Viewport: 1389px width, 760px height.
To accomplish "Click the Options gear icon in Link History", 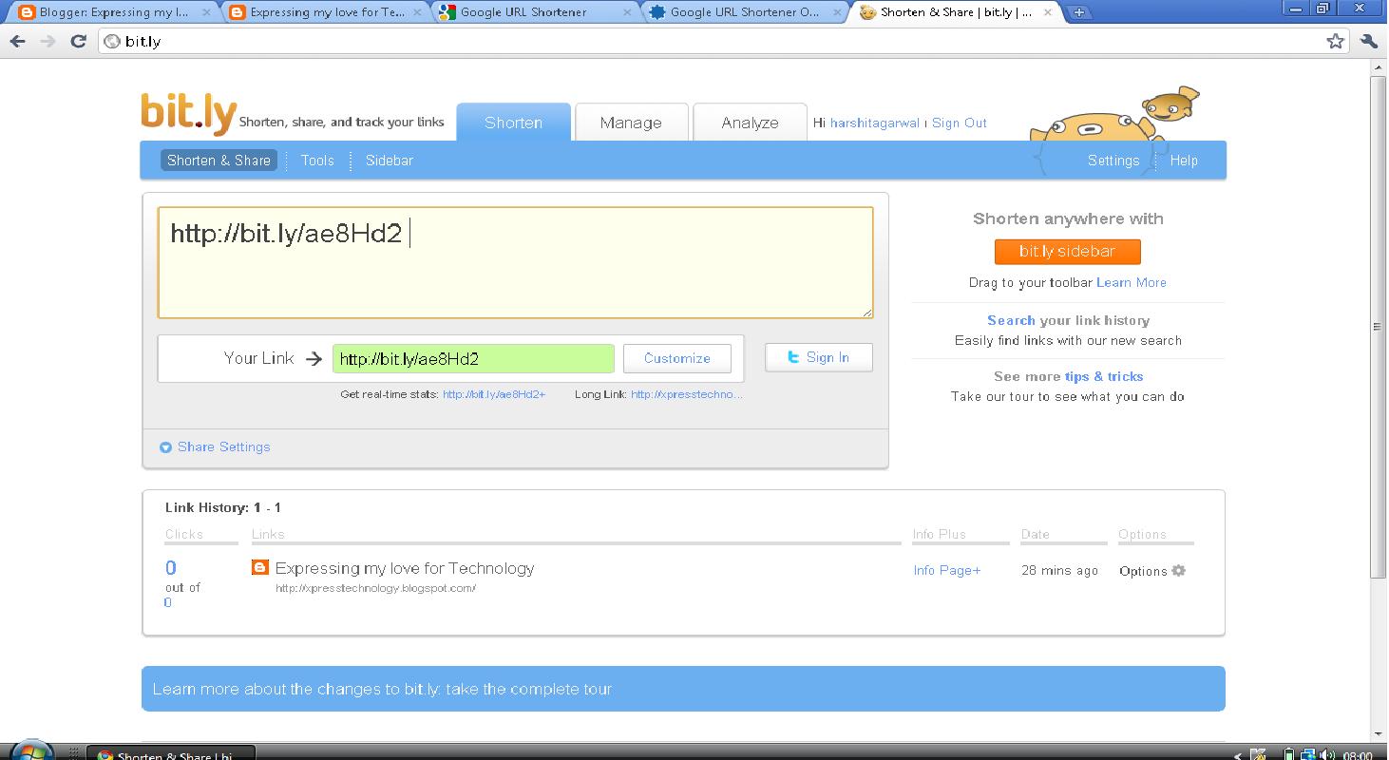I will (x=1179, y=571).
